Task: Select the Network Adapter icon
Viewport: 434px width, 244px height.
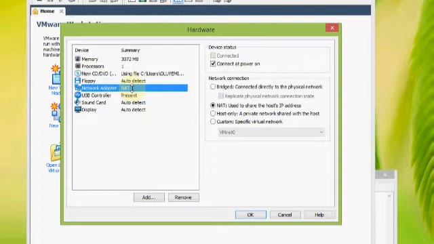Action: 78,87
